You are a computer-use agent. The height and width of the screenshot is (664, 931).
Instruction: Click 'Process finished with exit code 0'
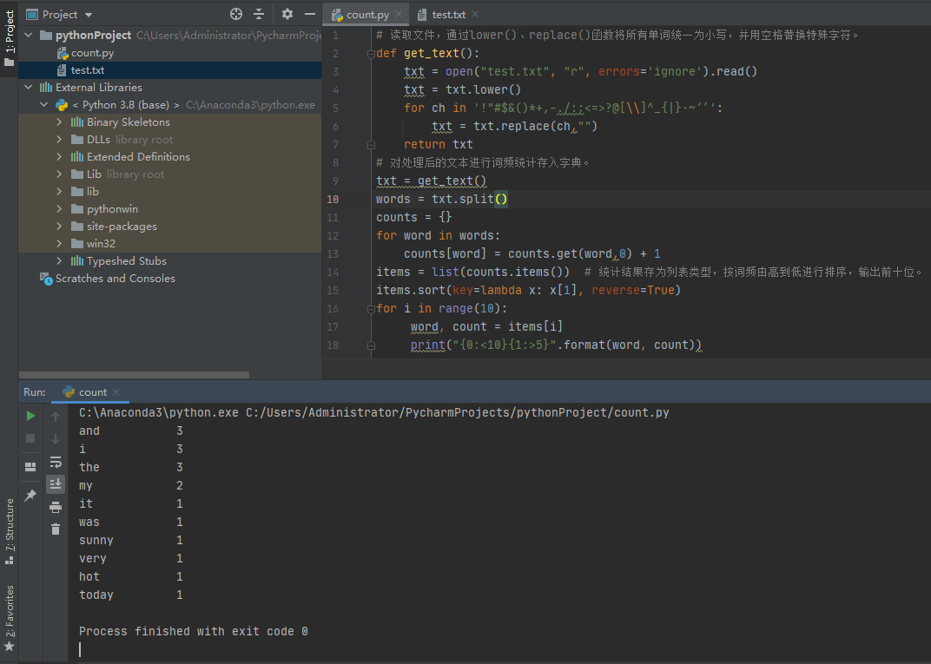coord(194,631)
